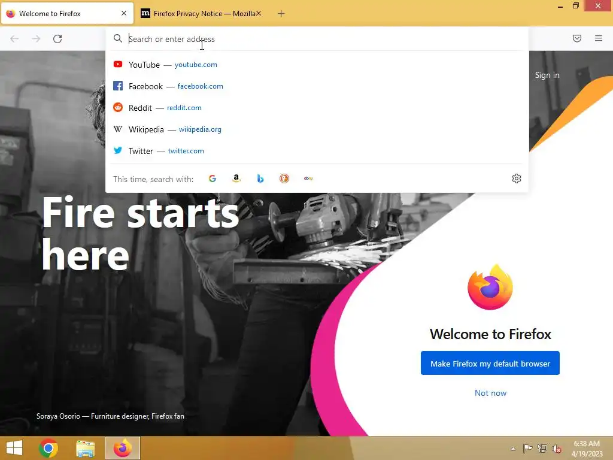
Task: Click the Soraya Osorio caption text
Action: tap(110, 416)
